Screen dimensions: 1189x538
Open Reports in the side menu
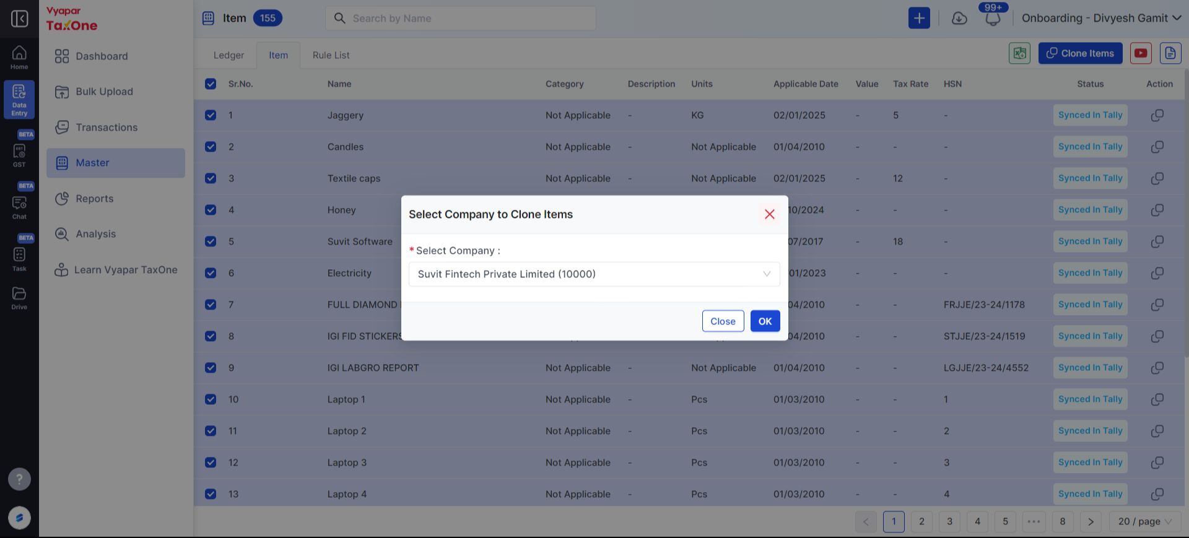point(116,199)
